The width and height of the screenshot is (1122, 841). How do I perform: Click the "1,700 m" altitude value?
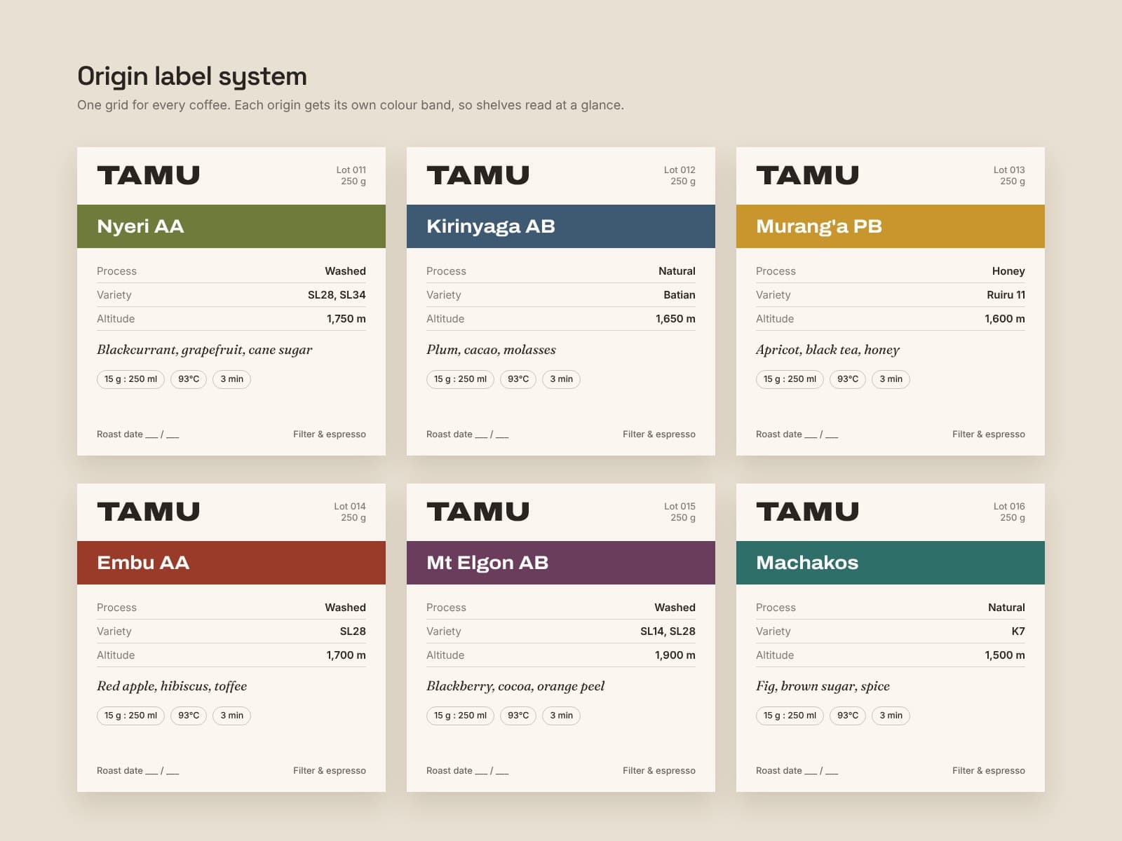pos(346,655)
